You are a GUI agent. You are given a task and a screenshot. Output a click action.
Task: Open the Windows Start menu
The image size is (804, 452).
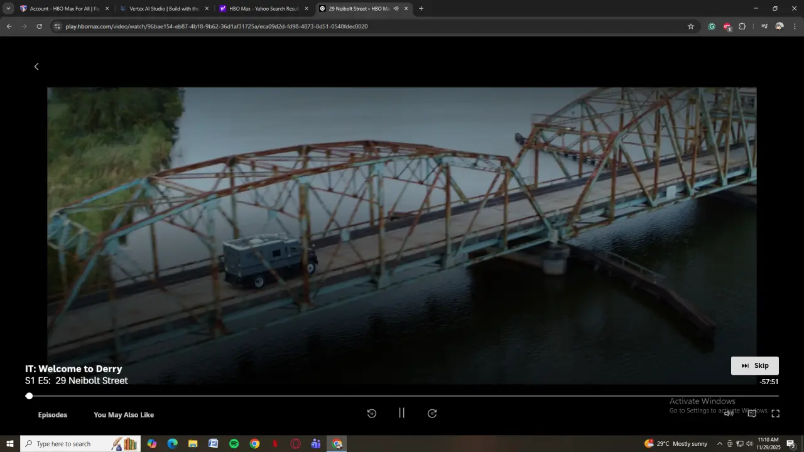pos(10,444)
